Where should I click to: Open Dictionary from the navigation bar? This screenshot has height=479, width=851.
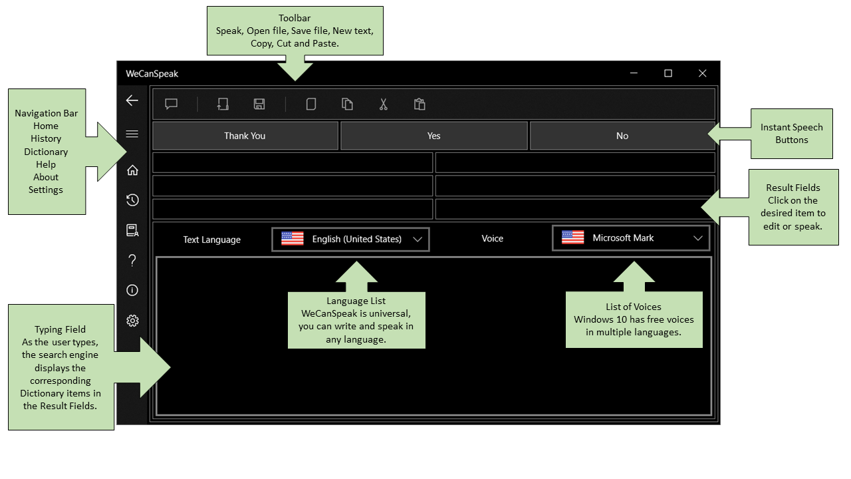(132, 230)
